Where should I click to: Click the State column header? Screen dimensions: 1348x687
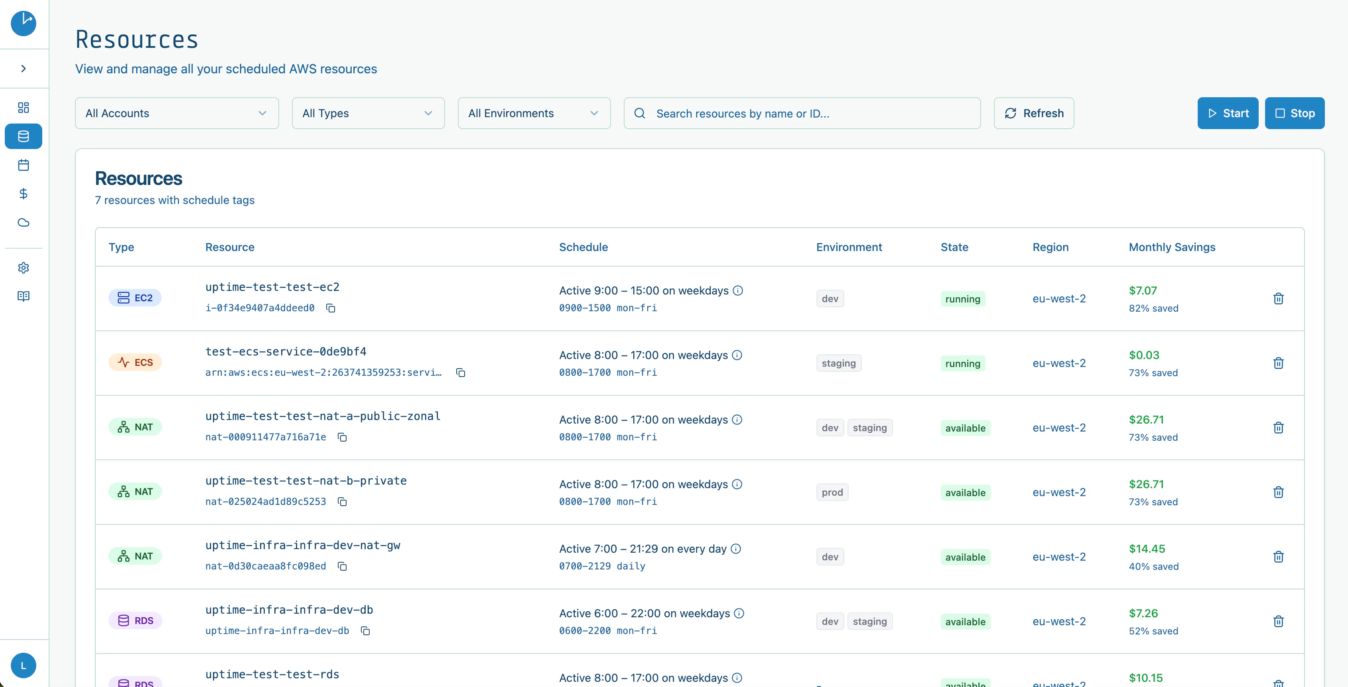point(954,247)
